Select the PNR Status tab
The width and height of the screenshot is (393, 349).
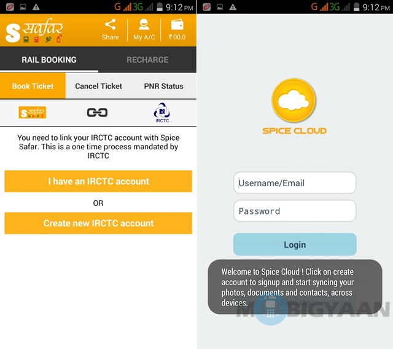pos(164,86)
